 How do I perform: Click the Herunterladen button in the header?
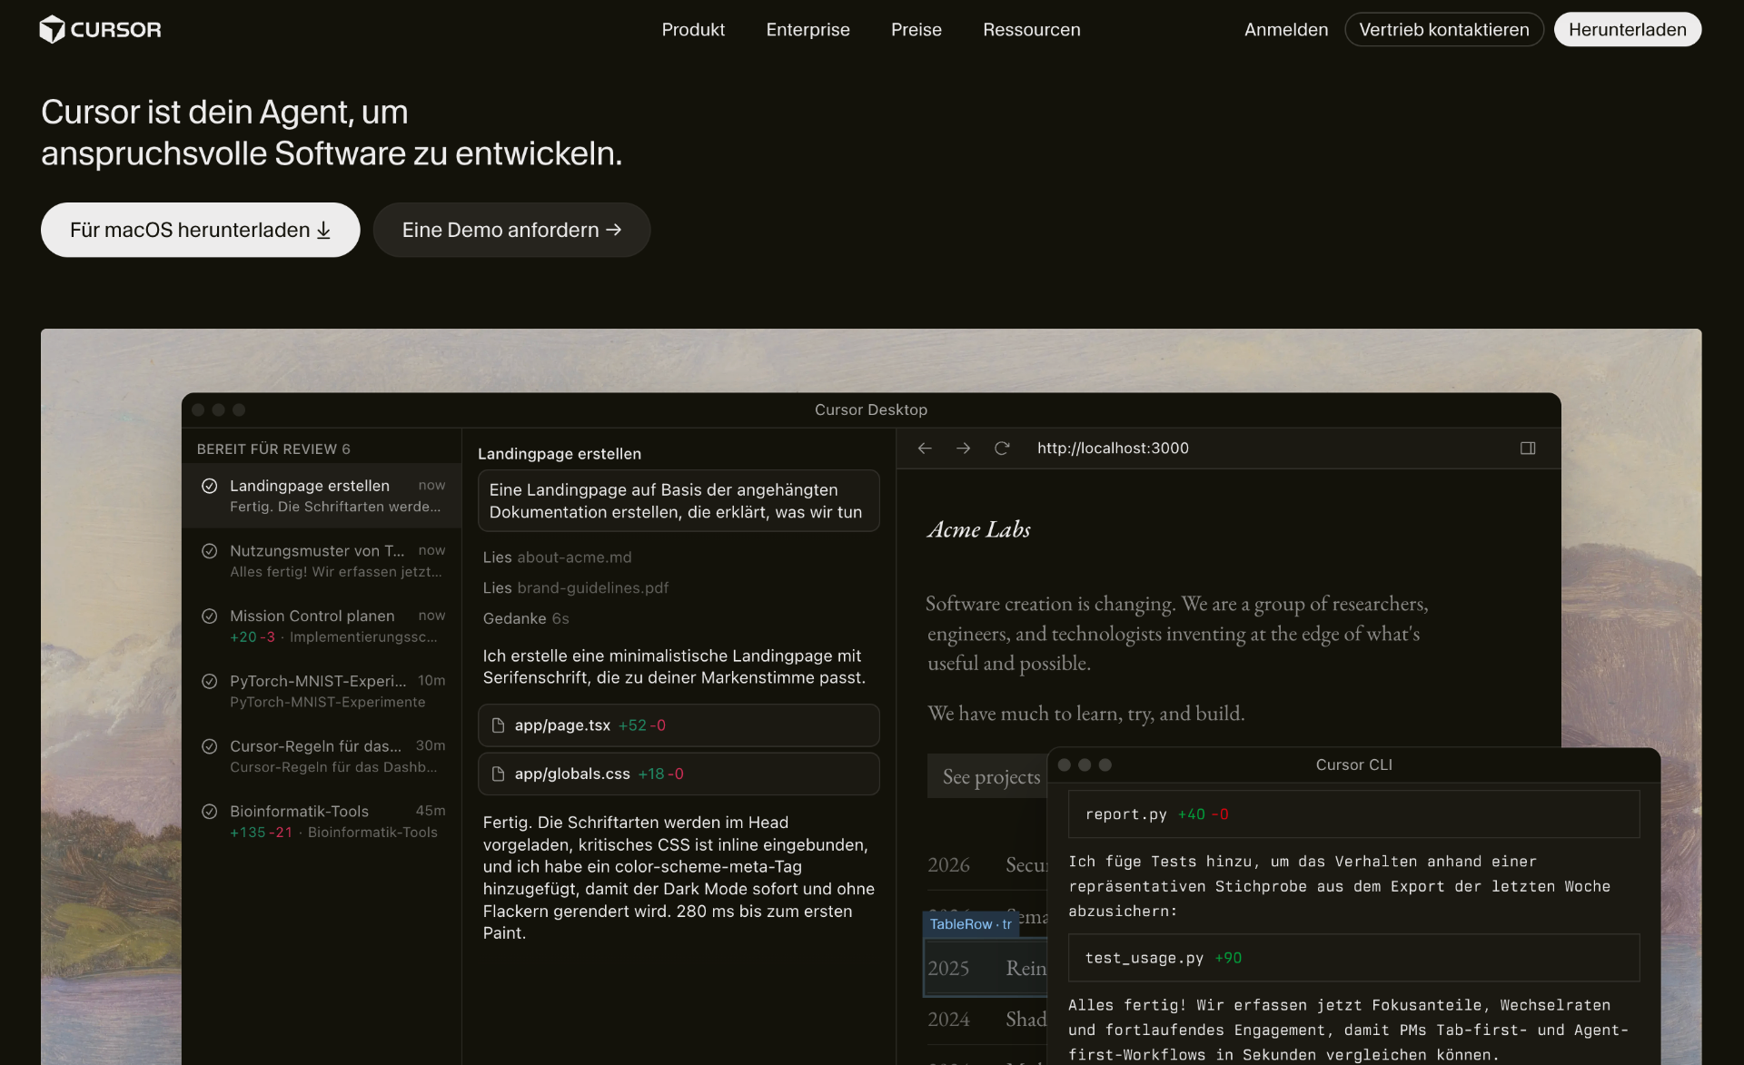[1628, 29]
